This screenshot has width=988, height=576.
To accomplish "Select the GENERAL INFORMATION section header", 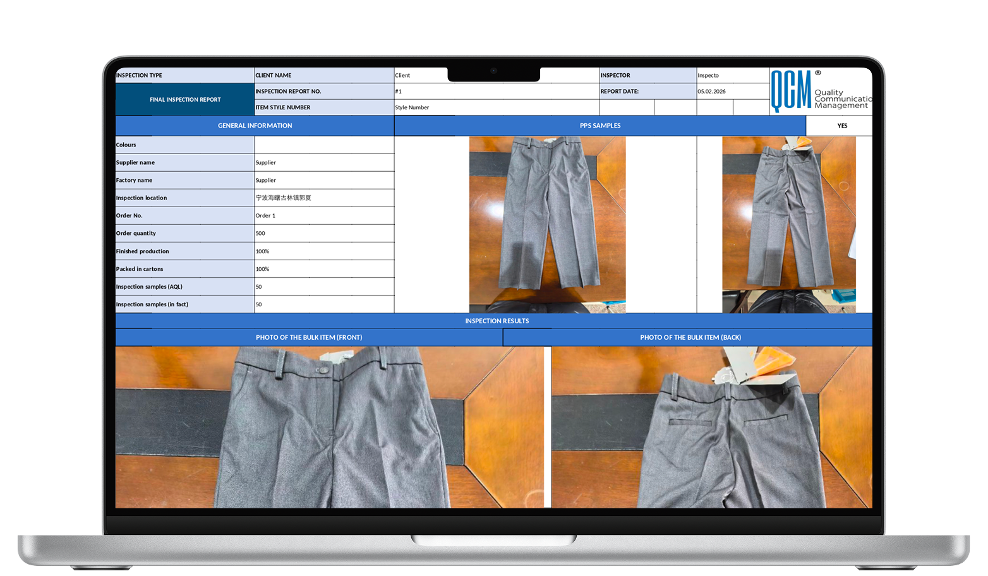I will tap(255, 126).
